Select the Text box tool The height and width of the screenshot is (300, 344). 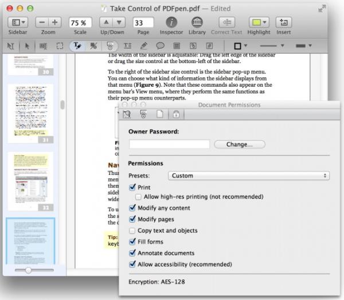(x=127, y=46)
